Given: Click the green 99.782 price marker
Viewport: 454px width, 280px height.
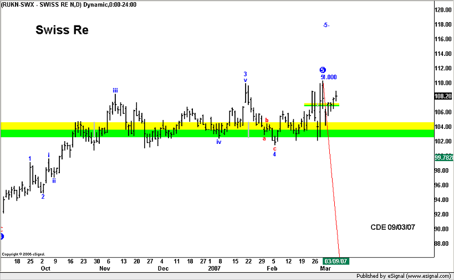Looking at the screenshot, I should (x=443, y=157).
